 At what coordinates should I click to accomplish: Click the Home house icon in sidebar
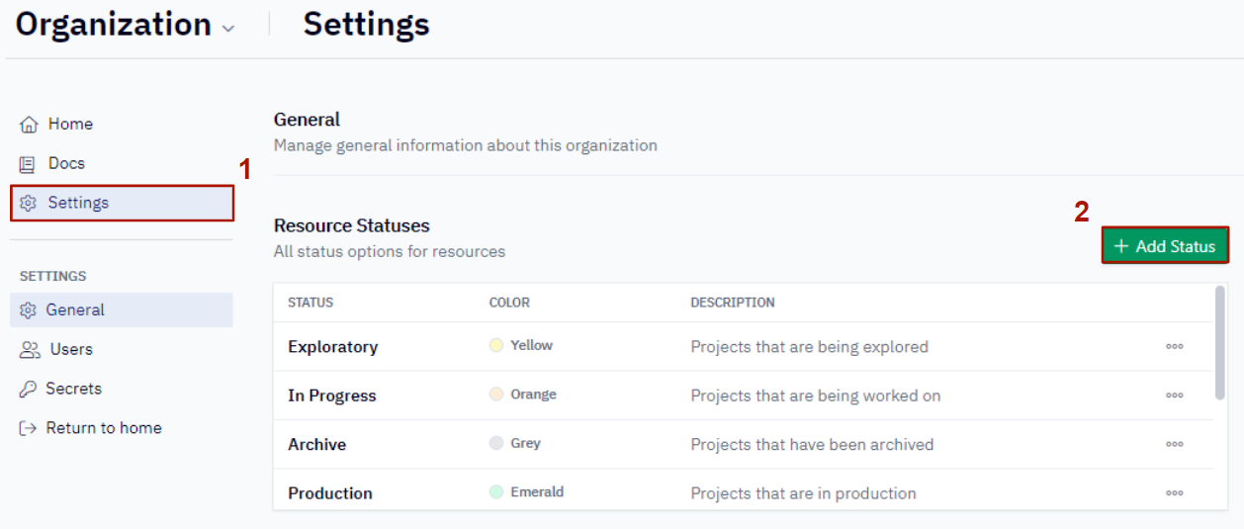point(29,125)
